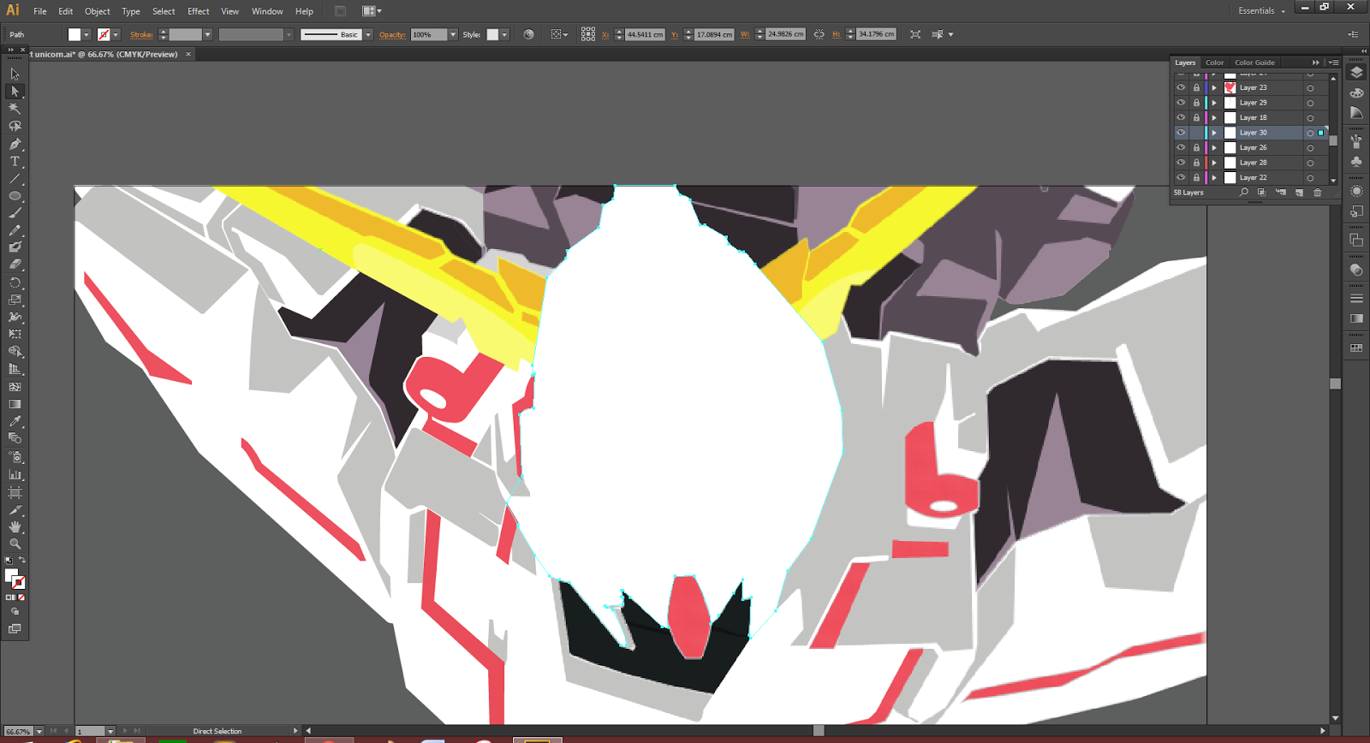
Task: Click the Stroke panel link
Action: (141, 34)
